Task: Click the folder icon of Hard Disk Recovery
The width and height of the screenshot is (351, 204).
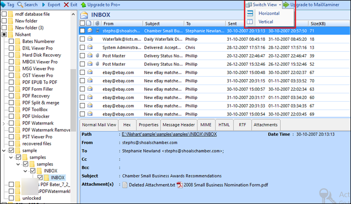Action: tap(18, 55)
